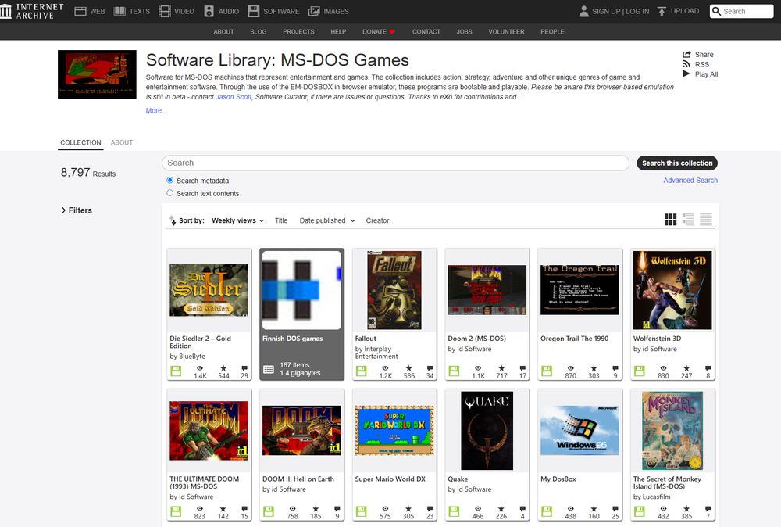Open the Super Mario World DX thumbnail
The width and height of the screenshot is (781, 527).
click(394, 430)
